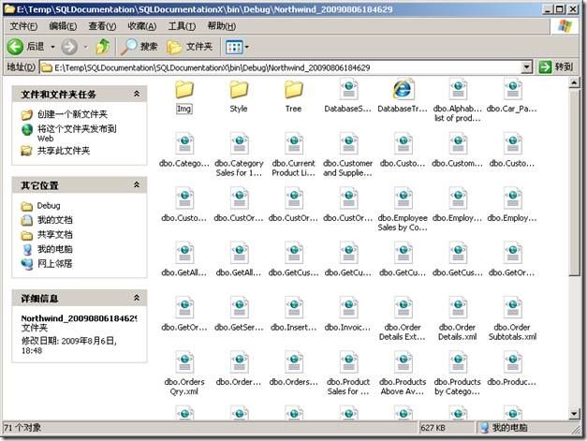Collapse the 文件和文件夹任务 panel
This screenshot has width=587, height=441.
pyautogui.click(x=137, y=94)
